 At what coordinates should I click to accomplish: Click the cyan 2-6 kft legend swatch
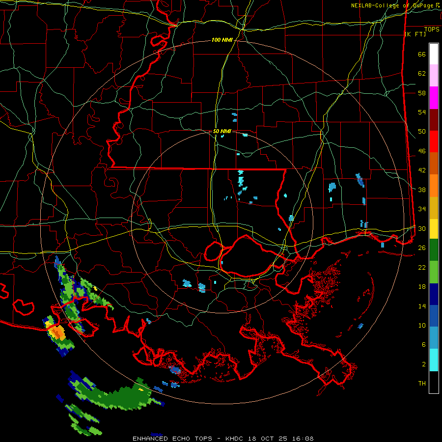point(434,360)
